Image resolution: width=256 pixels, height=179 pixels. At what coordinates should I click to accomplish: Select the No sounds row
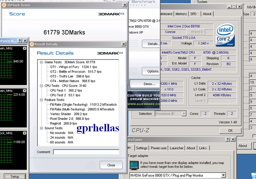[x=61, y=133]
